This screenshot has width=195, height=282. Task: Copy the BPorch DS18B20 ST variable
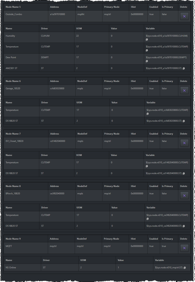click(x=184, y=226)
